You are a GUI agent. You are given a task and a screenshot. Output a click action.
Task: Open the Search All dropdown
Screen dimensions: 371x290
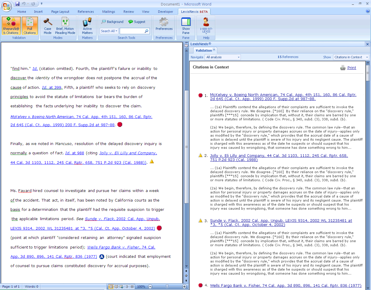click(109, 31)
